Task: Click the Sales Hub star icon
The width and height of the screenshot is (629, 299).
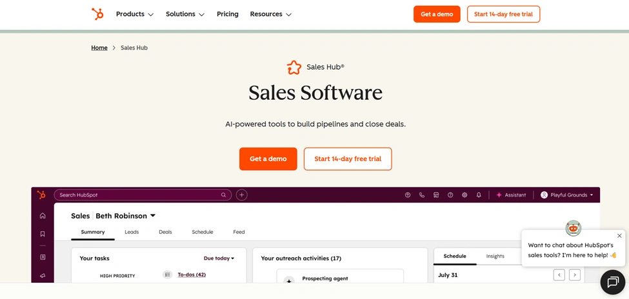Action: click(x=294, y=67)
